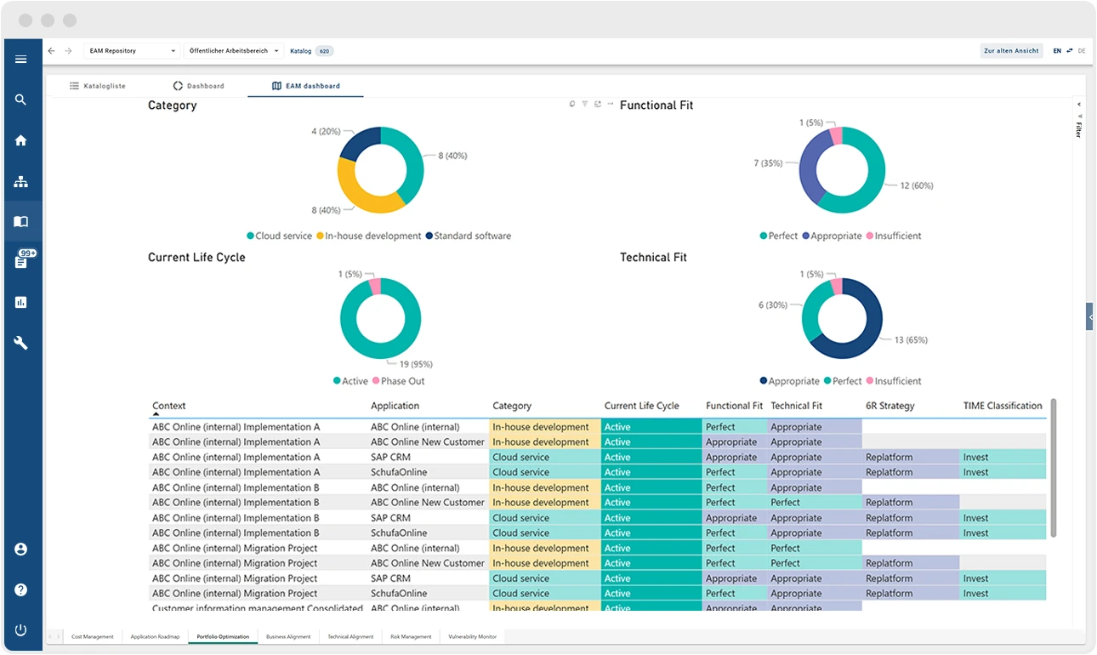1097x655 pixels.
Task: Click the Functional Fit column header
Action: click(x=735, y=407)
